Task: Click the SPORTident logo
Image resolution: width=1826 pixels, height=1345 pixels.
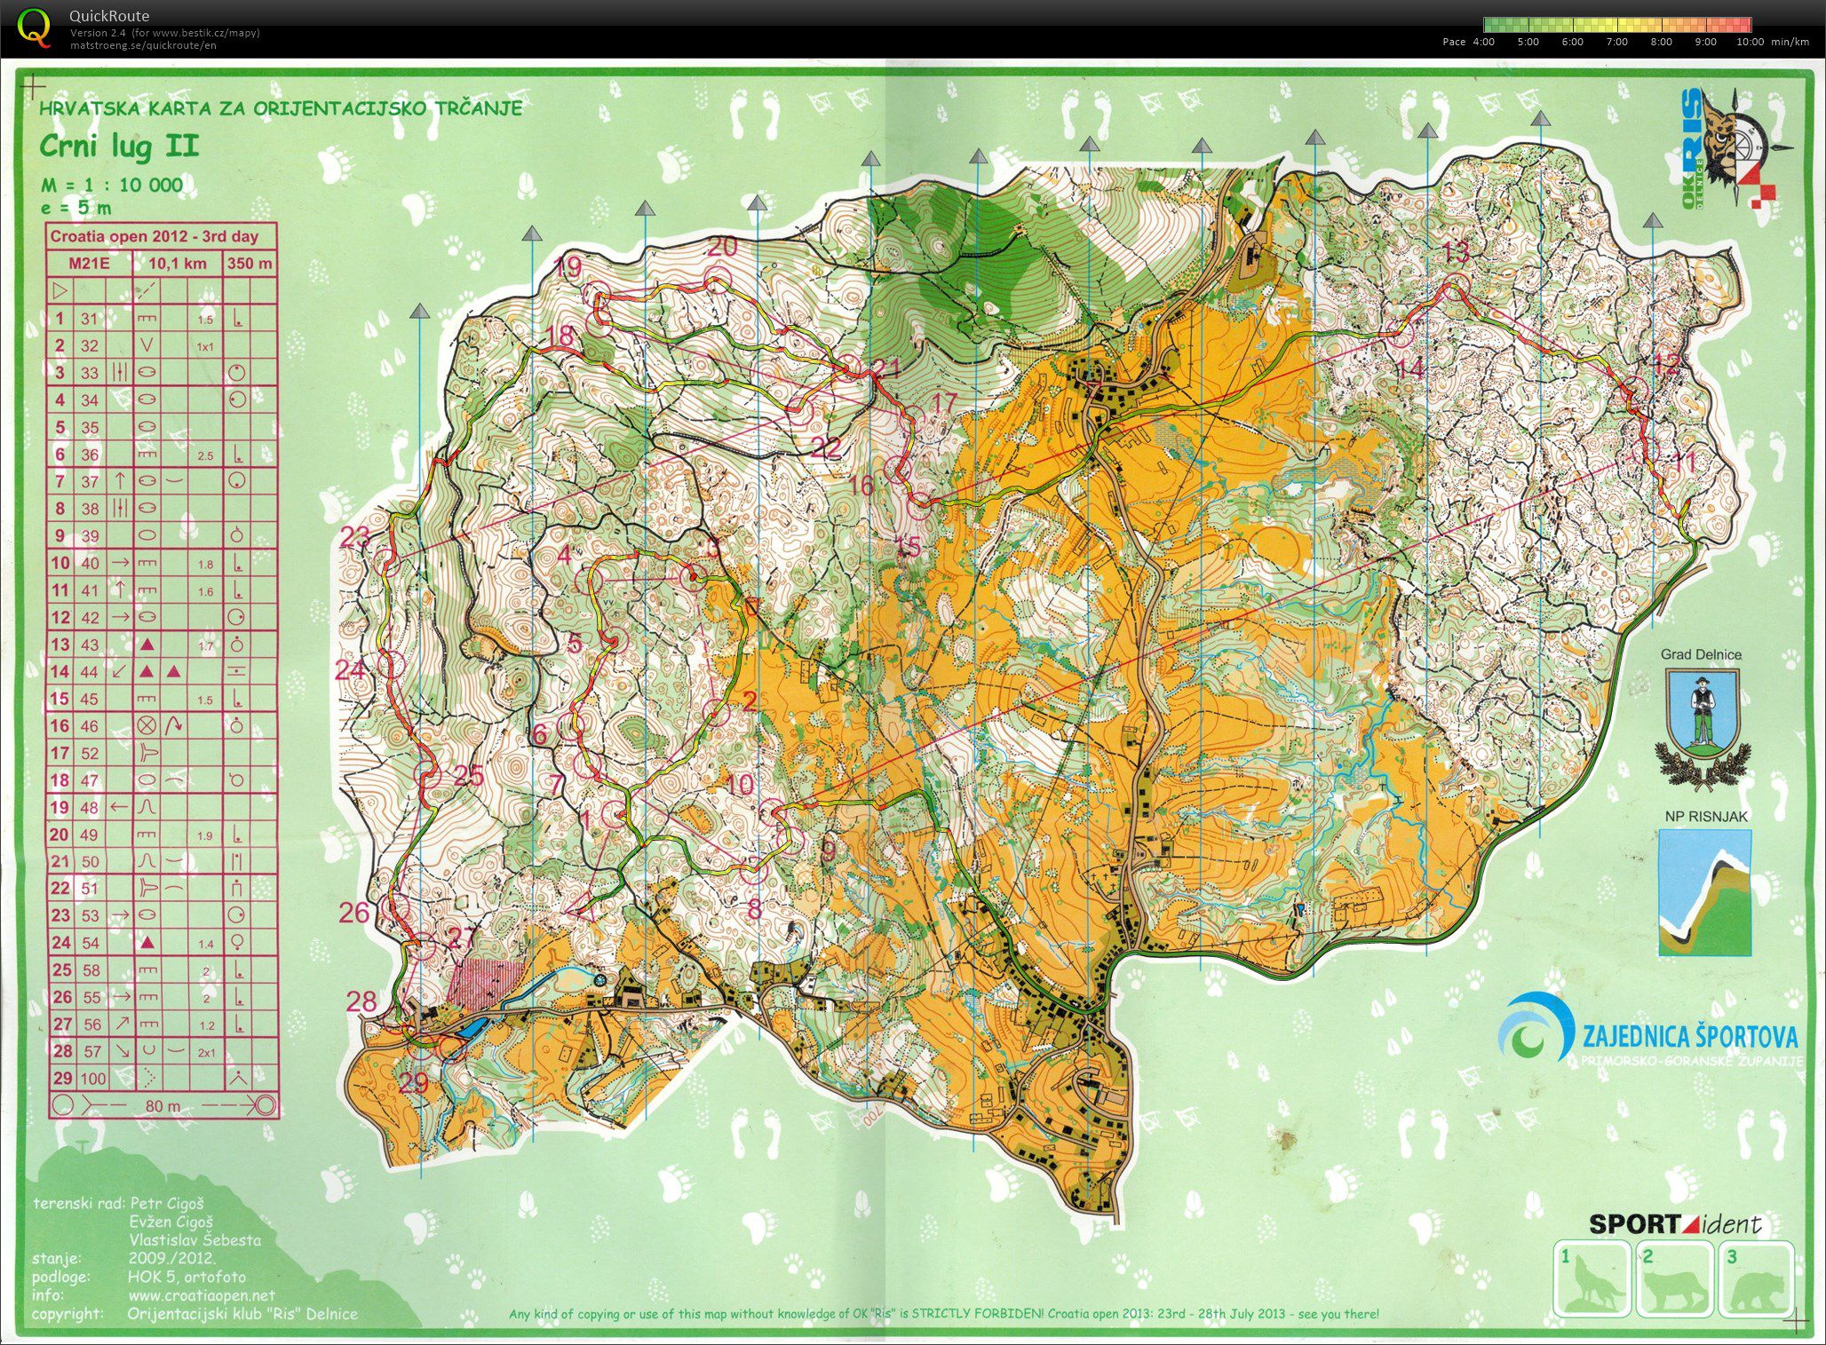Action: (x=1675, y=1224)
